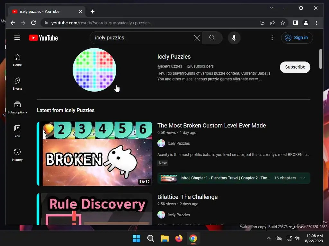Sign in to YouTube

(x=297, y=38)
